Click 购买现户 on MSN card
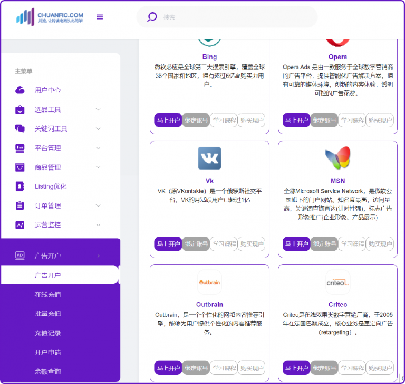 [380, 244]
